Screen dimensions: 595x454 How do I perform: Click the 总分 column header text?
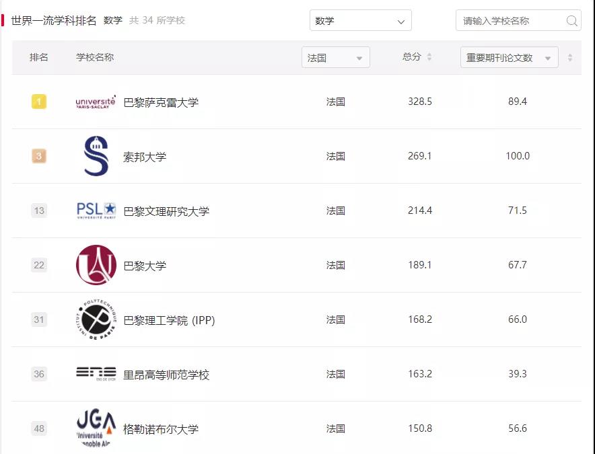(412, 57)
